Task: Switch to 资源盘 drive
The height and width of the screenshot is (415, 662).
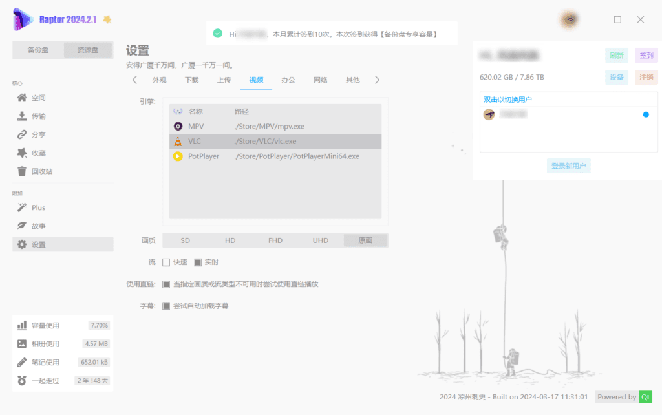Action: coord(88,50)
